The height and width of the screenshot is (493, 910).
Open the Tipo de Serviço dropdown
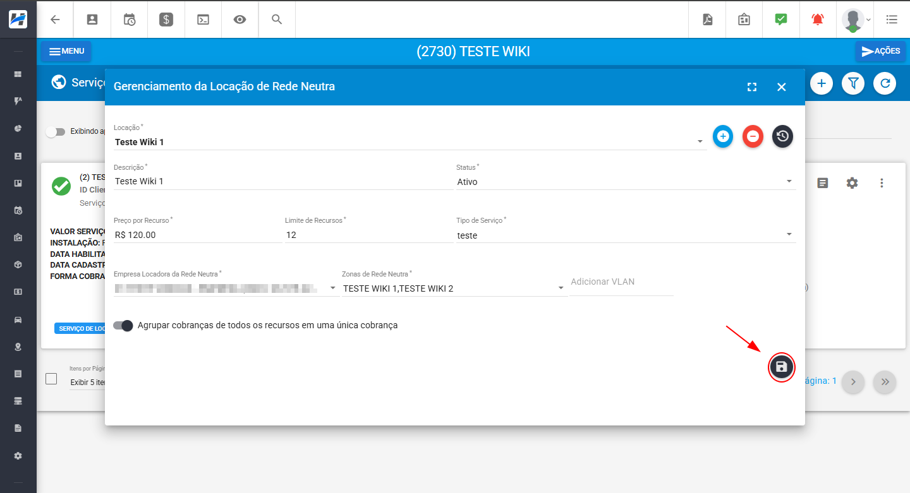coord(626,235)
